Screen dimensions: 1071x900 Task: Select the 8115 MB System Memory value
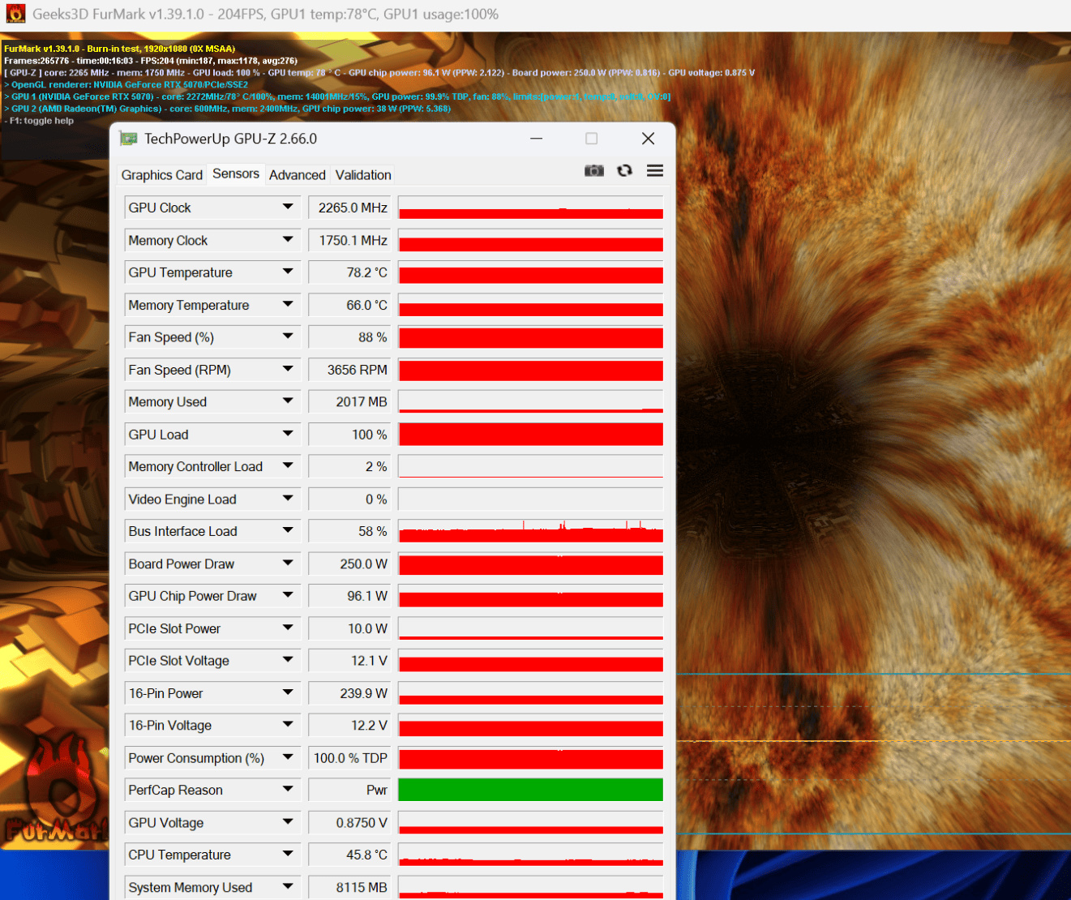(349, 887)
